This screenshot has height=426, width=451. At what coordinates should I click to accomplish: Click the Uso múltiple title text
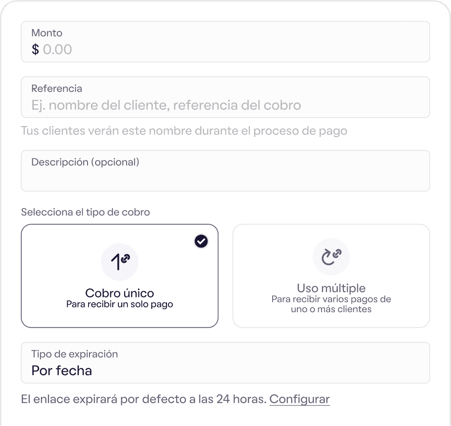[331, 288]
